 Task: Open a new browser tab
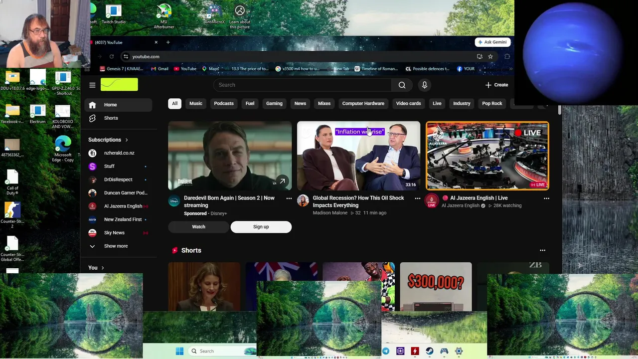(168, 42)
